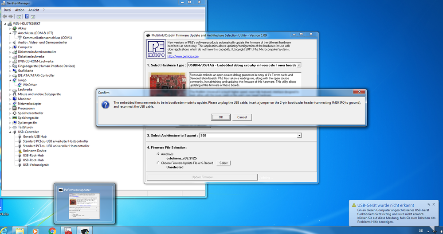Click the Mäuse und andere Zeigegeräte icon
The width and height of the screenshot is (443, 234).
pyautogui.click(x=15, y=94)
